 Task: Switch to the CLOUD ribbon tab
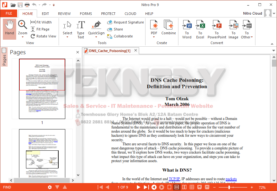130,14
